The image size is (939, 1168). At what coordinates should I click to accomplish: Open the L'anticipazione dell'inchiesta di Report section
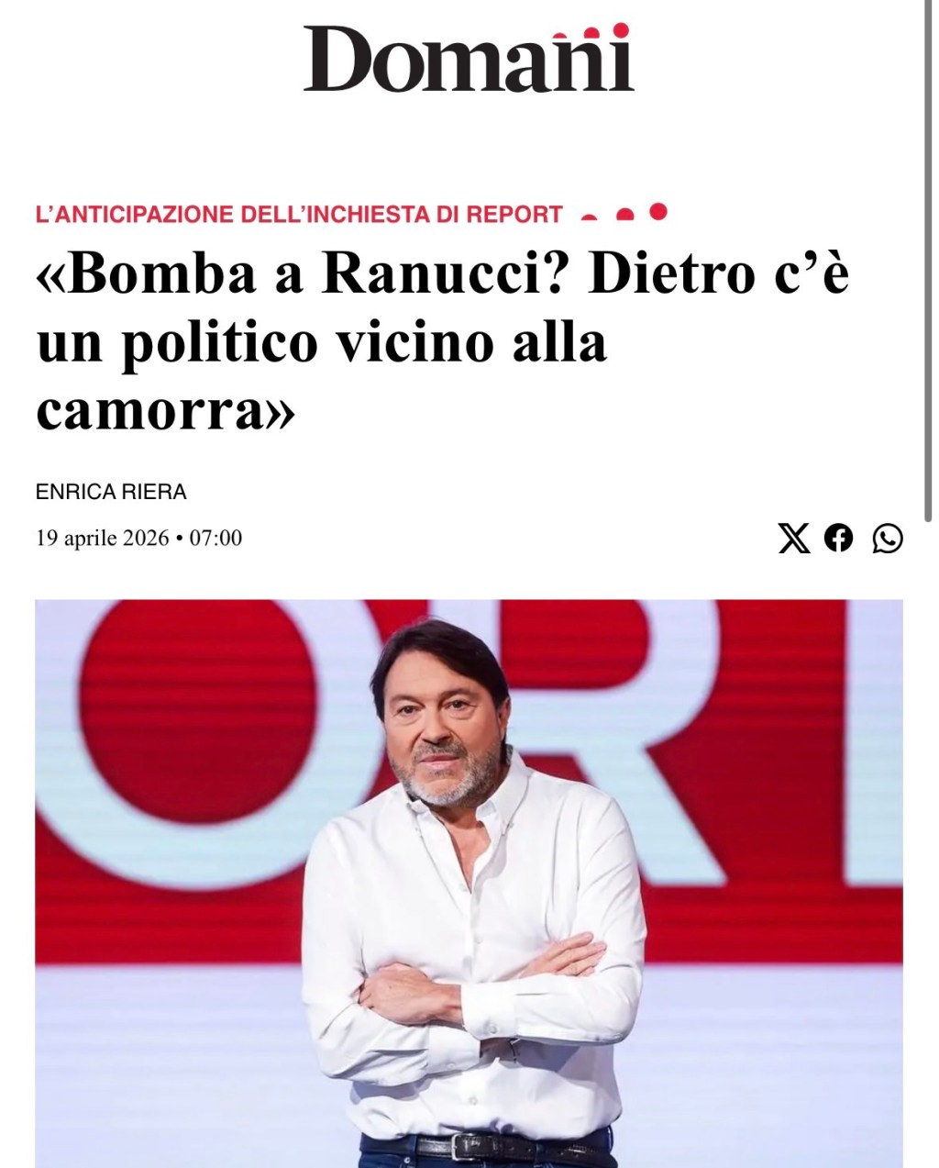[299, 215]
